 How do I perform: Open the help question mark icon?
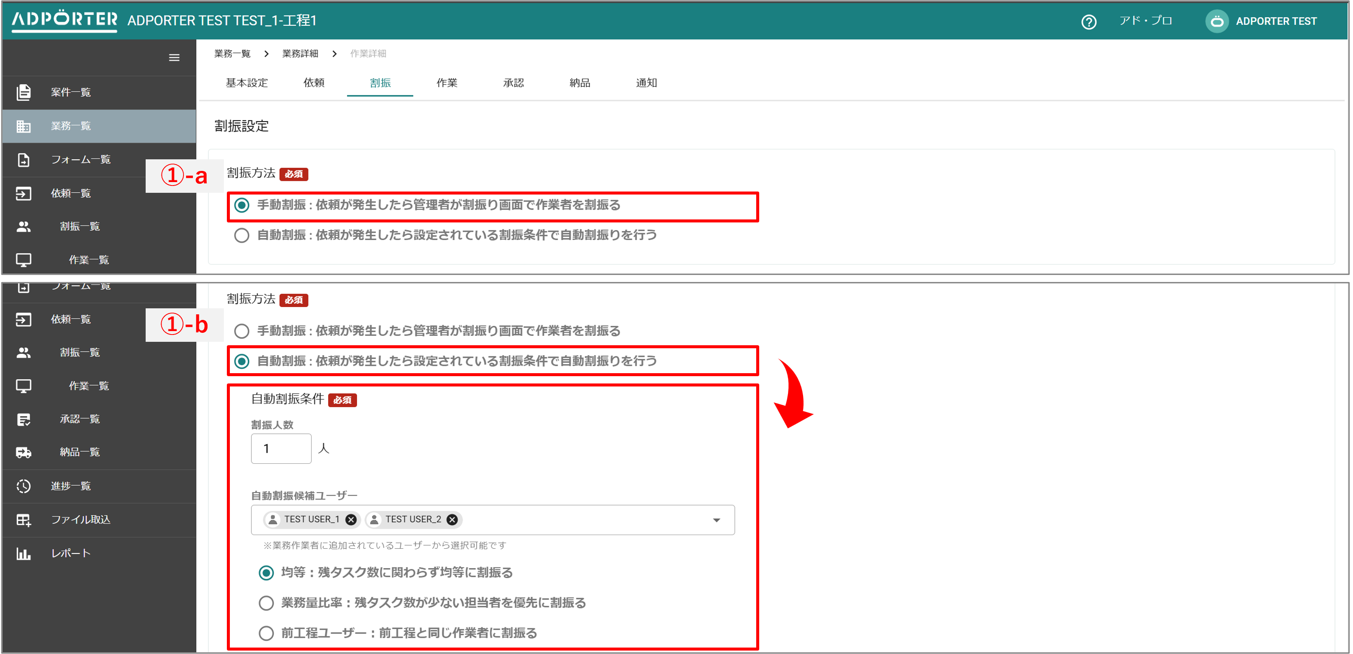click(1088, 21)
